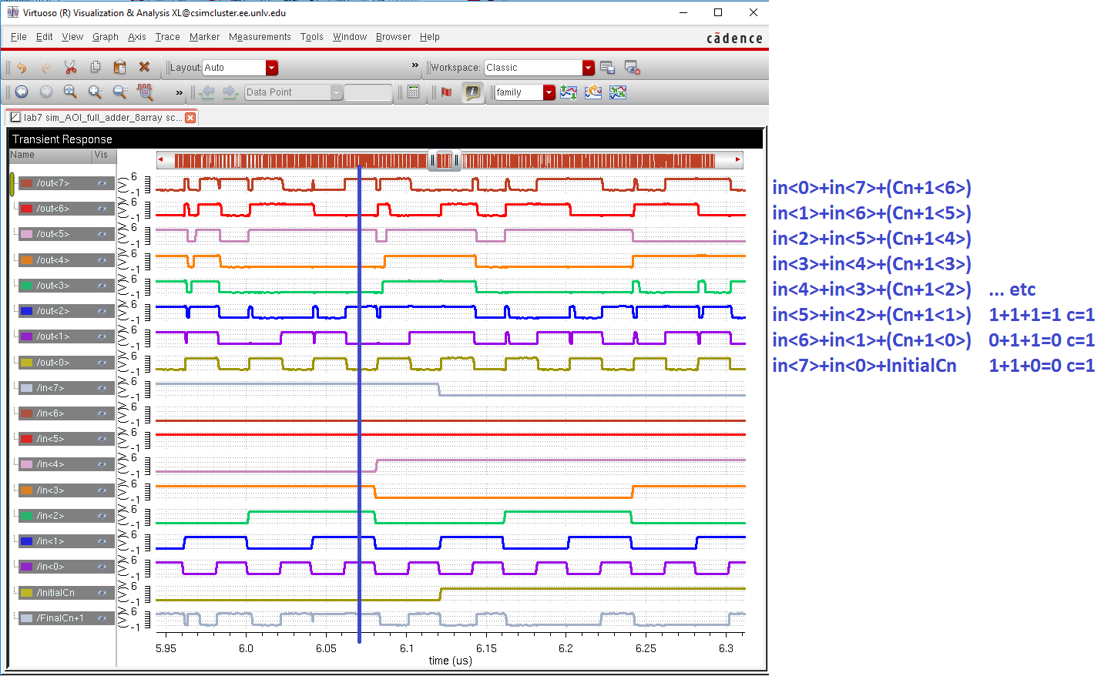Expand the Workspace dropdown showing Classic
Viewport: 1111px width, 676px height.
[x=589, y=68]
